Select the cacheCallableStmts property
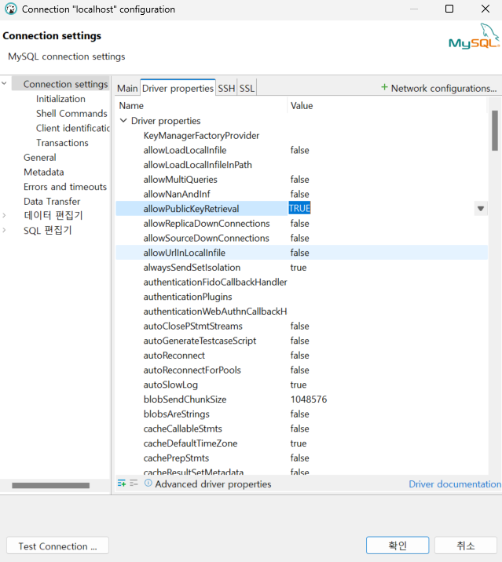 coord(182,429)
